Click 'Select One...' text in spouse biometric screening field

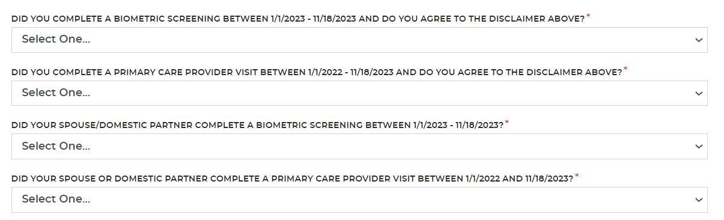click(56, 146)
